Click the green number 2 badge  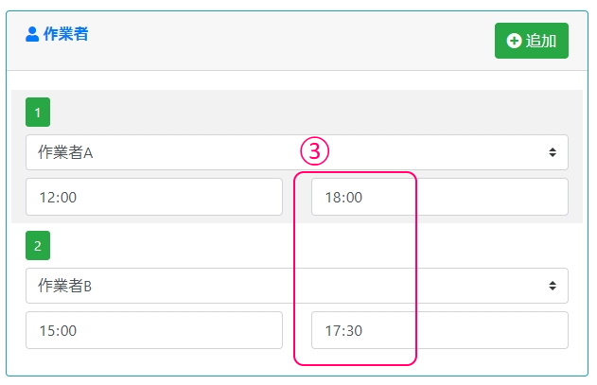[38, 247]
